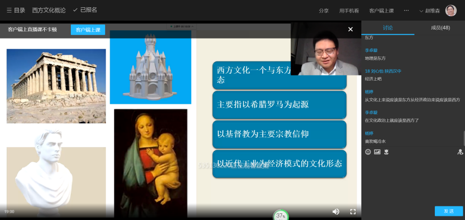
Task: Click the username 18 刘心怡 陕西汉中
Action: [383, 71]
